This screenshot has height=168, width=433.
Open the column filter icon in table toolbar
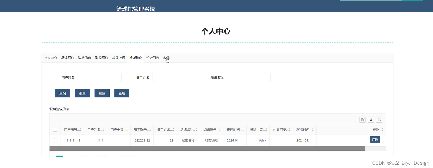point(363,120)
